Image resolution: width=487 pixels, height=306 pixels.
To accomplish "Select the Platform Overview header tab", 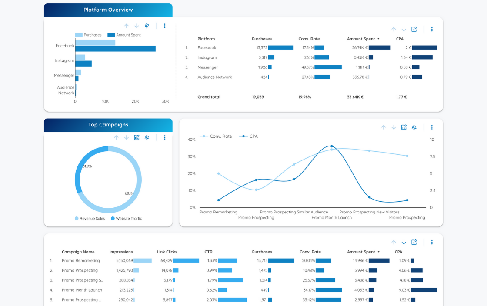I will pyautogui.click(x=108, y=10).
